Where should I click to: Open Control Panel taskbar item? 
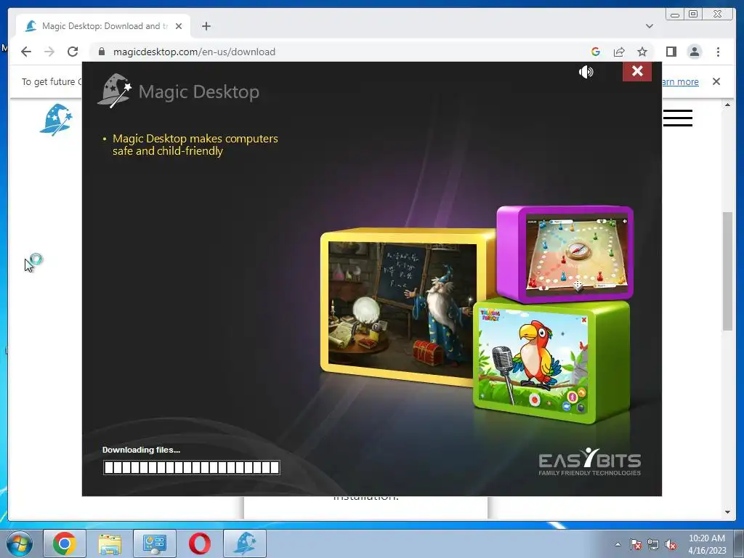coord(155,543)
